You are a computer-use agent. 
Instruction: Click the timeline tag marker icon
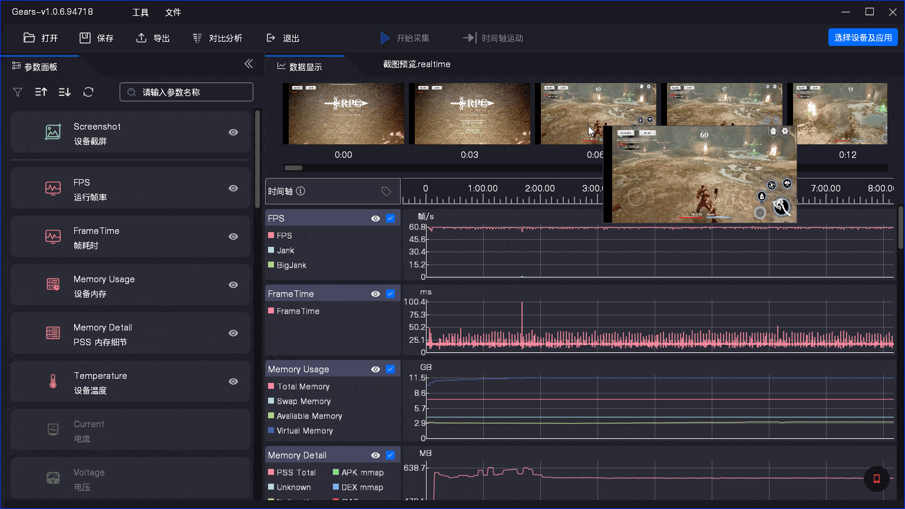386,191
